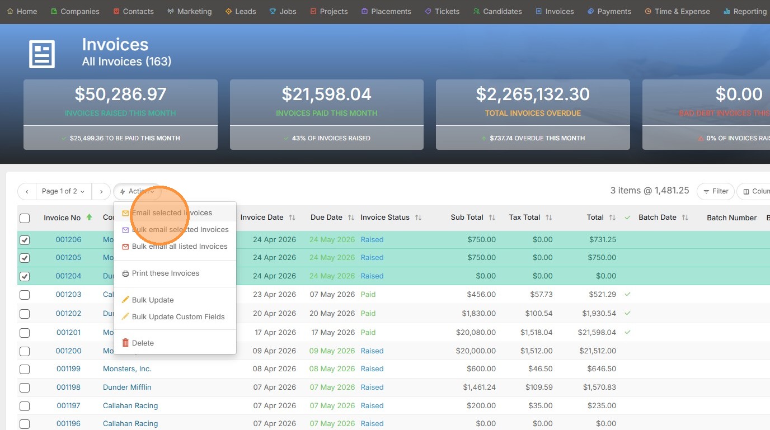
Task: Switch to the Payments section
Action: pyautogui.click(x=609, y=11)
